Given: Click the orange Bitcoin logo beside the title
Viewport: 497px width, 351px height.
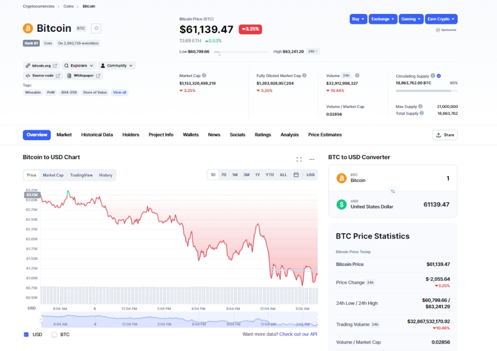Looking at the screenshot, I should [x=28, y=28].
